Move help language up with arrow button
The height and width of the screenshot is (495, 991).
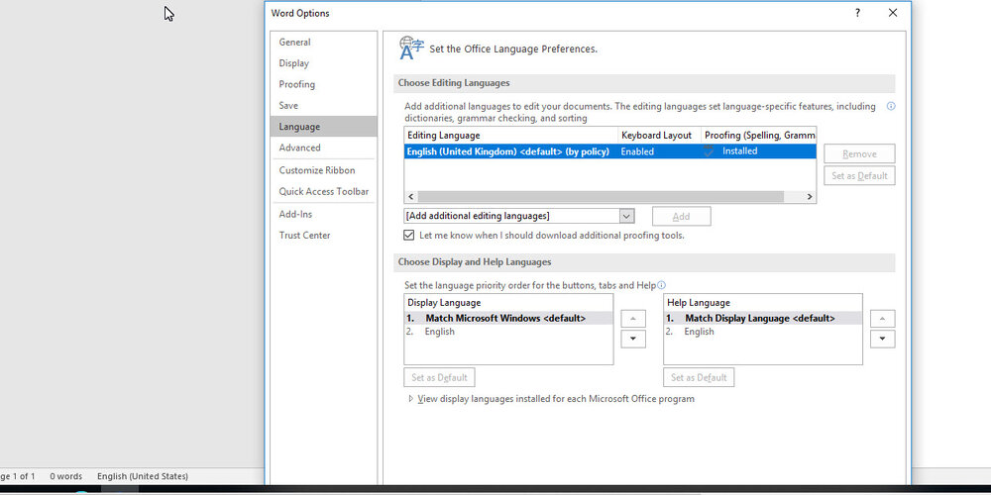pos(882,319)
